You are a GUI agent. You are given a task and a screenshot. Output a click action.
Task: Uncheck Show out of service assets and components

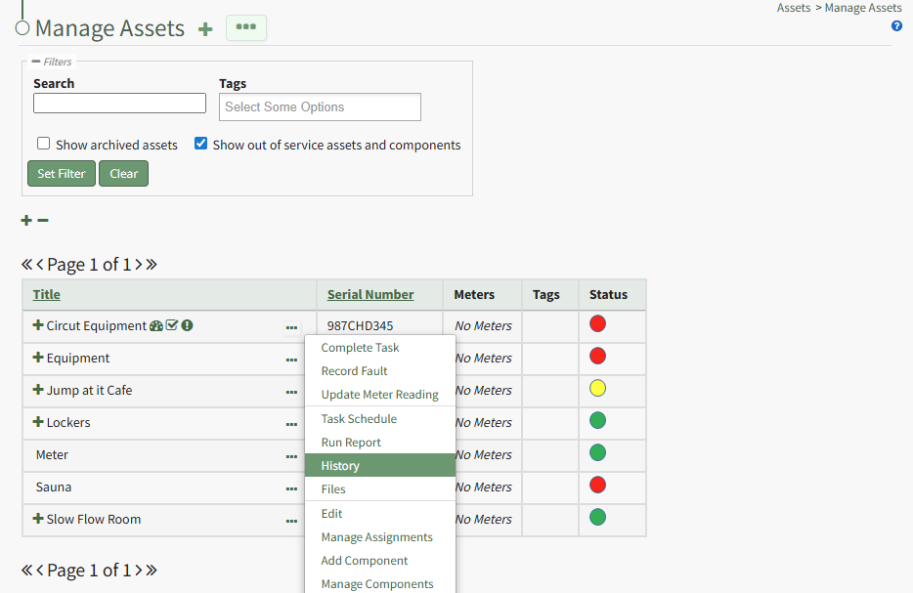pyautogui.click(x=201, y=144)
